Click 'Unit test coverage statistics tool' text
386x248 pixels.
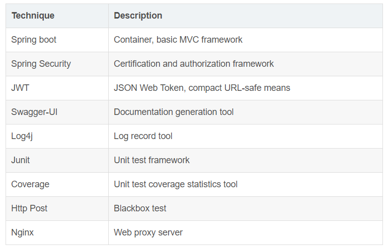(176, 184)
